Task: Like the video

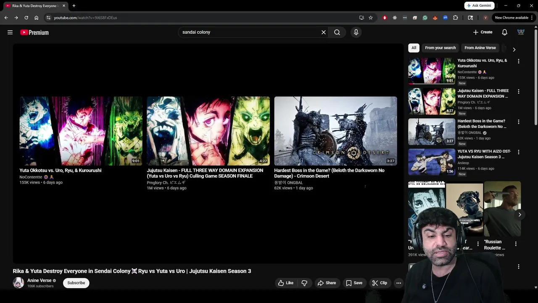Action: 285,283
